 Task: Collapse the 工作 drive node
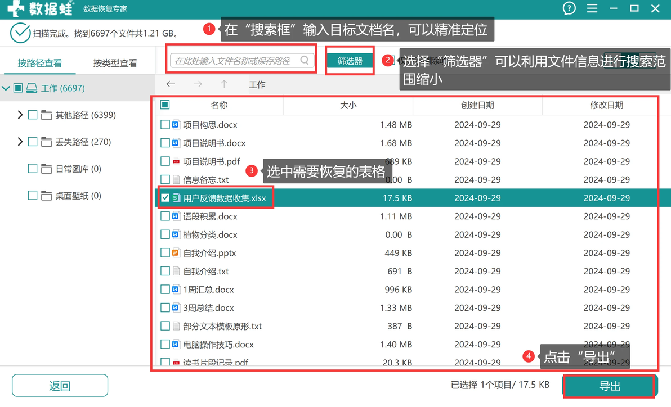coord(6,88)
